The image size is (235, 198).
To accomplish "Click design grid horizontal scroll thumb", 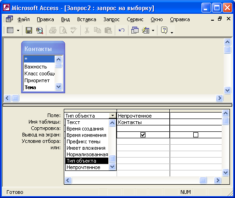I will coord(203,180).
